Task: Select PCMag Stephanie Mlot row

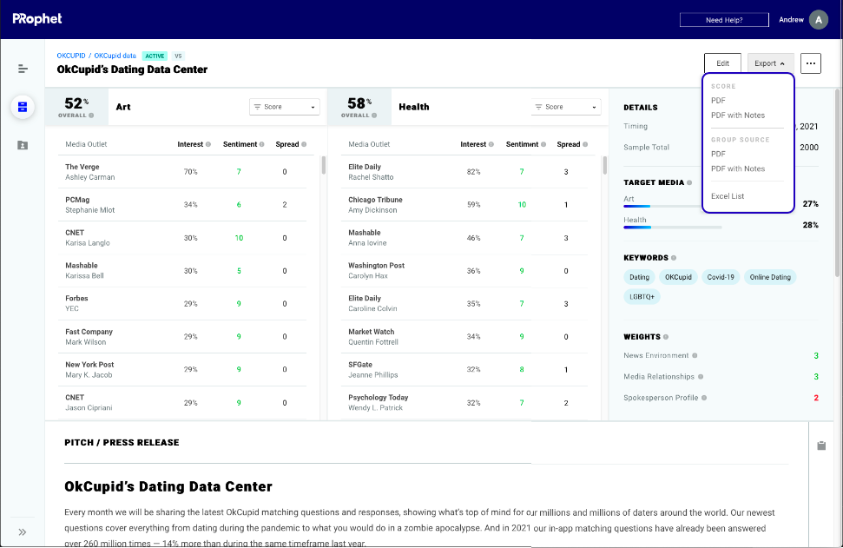Action: (182, 205)
